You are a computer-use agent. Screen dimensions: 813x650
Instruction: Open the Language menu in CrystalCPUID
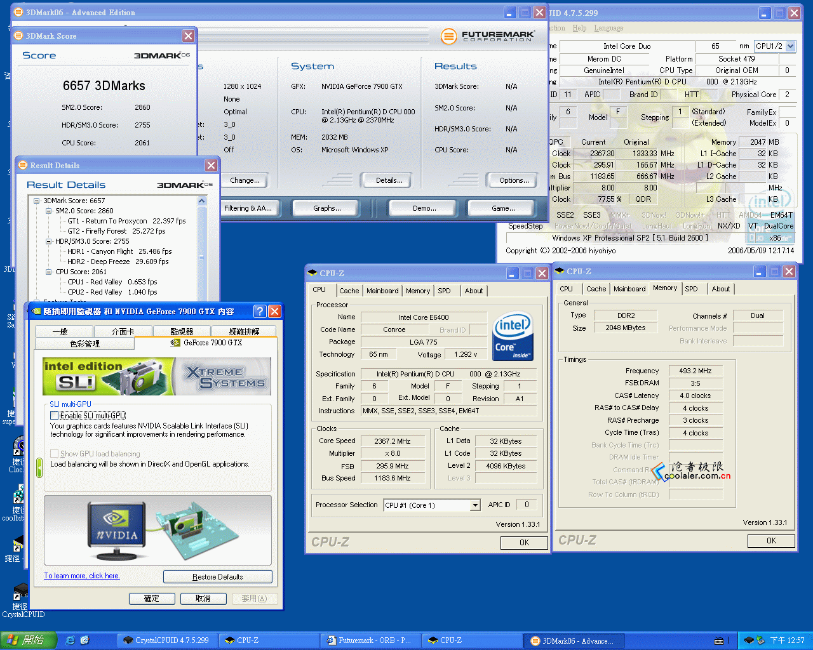(x=608, y=28)
